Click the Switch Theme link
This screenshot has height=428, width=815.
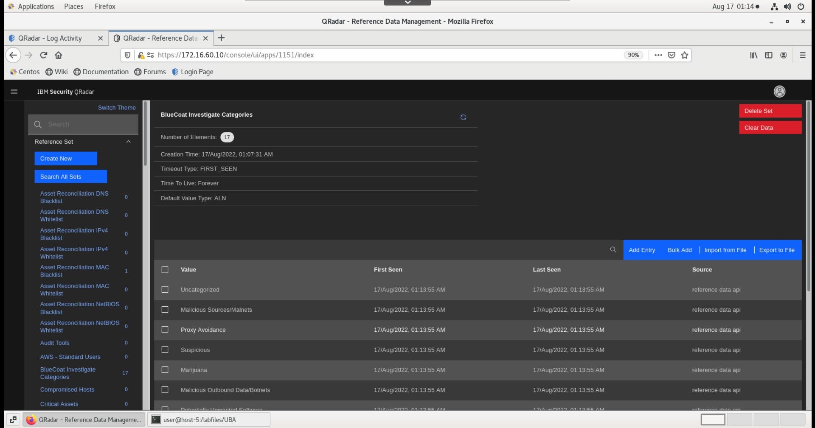pos(117,108)
